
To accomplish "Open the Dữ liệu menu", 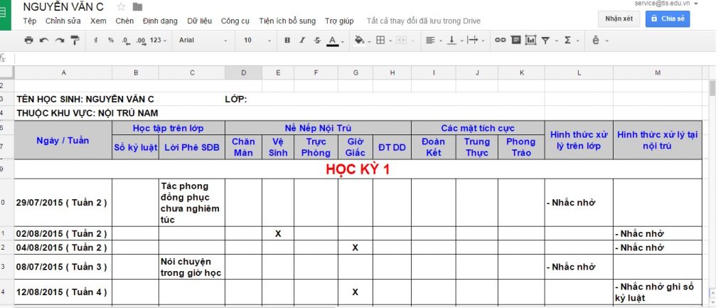I will (x=199, y=21).
